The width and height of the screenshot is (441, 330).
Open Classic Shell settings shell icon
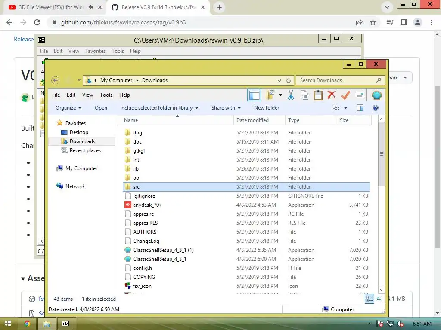click(376, 95)
